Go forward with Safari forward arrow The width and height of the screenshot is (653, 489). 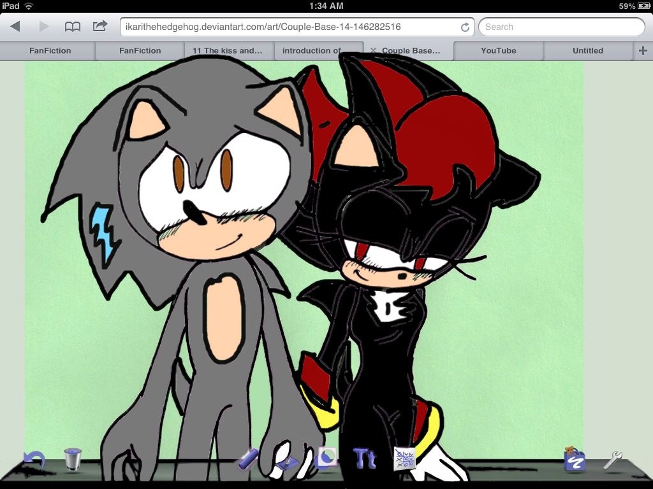point(44,27)
